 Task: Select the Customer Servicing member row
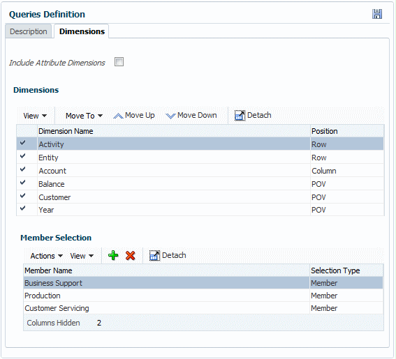click(x=203, y=308)
